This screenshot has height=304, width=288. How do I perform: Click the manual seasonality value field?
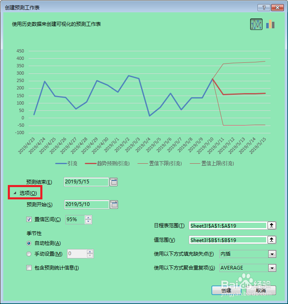77,254
